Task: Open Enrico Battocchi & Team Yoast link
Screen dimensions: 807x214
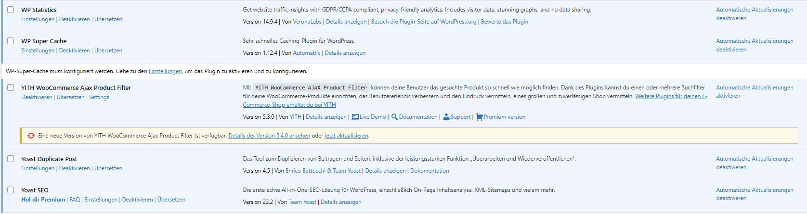Action: [x=323, y=171]
